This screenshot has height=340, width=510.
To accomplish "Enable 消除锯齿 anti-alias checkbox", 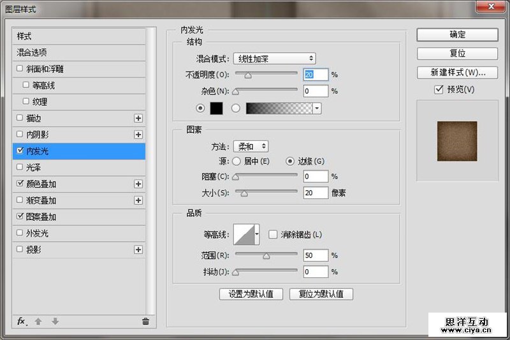I will (x=273, y=234).
